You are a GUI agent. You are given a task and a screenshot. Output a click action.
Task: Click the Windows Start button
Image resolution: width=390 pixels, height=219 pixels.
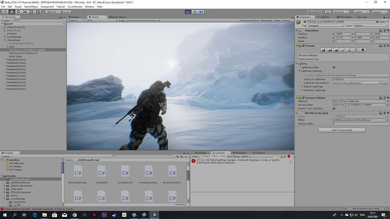(5, 215)
